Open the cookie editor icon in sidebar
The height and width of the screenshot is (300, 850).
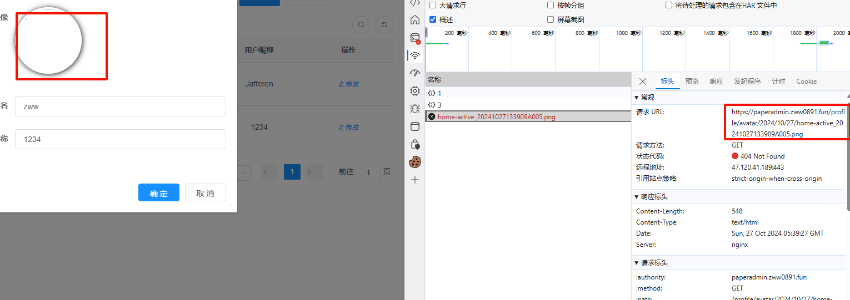[414, 162]
